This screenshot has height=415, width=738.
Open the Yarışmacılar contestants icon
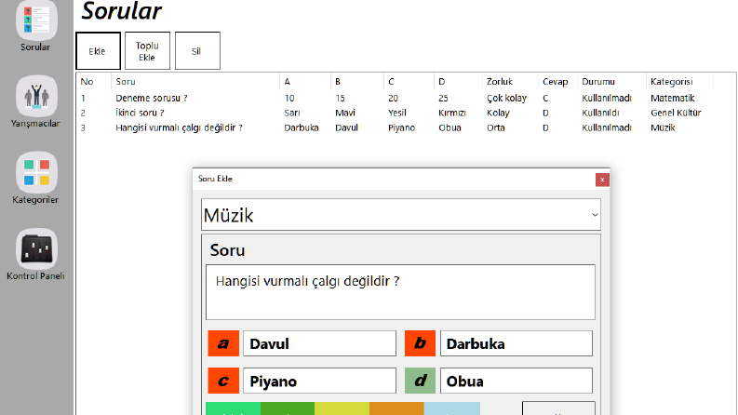click(36, 96)
